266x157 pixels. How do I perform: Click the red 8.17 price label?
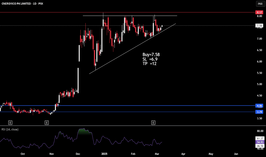259,12
